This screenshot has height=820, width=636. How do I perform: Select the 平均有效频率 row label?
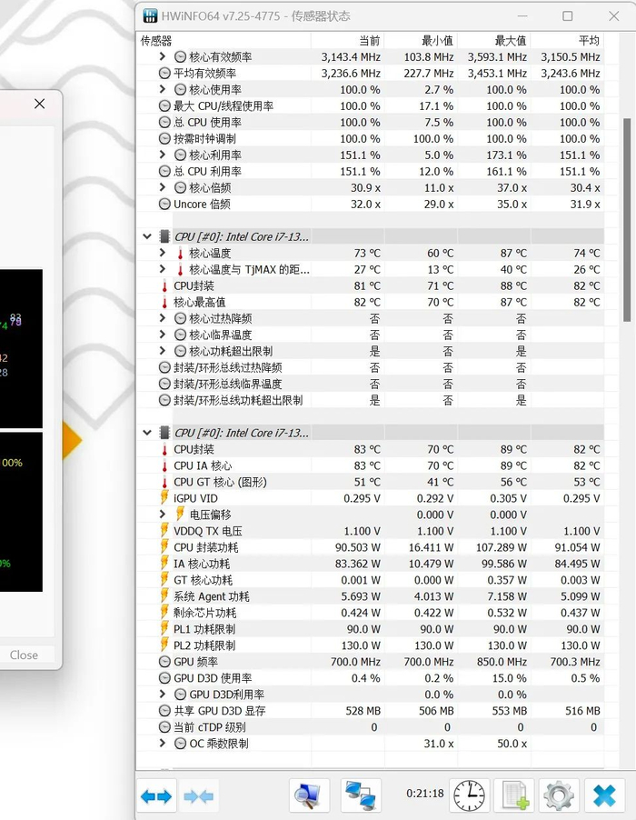click(204, 74)
